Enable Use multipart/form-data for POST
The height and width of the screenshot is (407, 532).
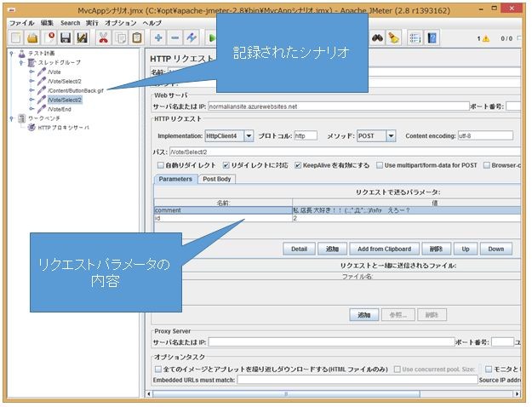coord(380,165)
